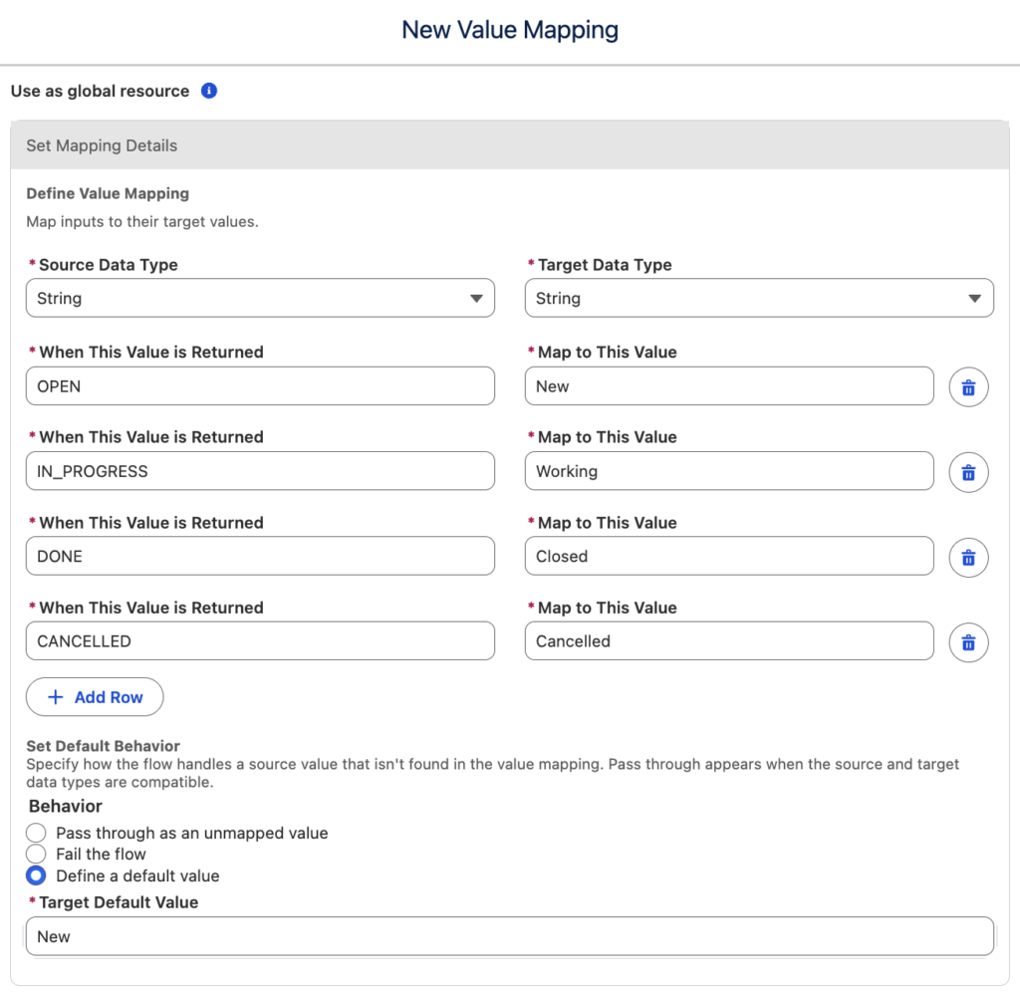Expand the Target Data Type combo box
The width and height of the screenshot is (1020, 993).
coord(757,298)
